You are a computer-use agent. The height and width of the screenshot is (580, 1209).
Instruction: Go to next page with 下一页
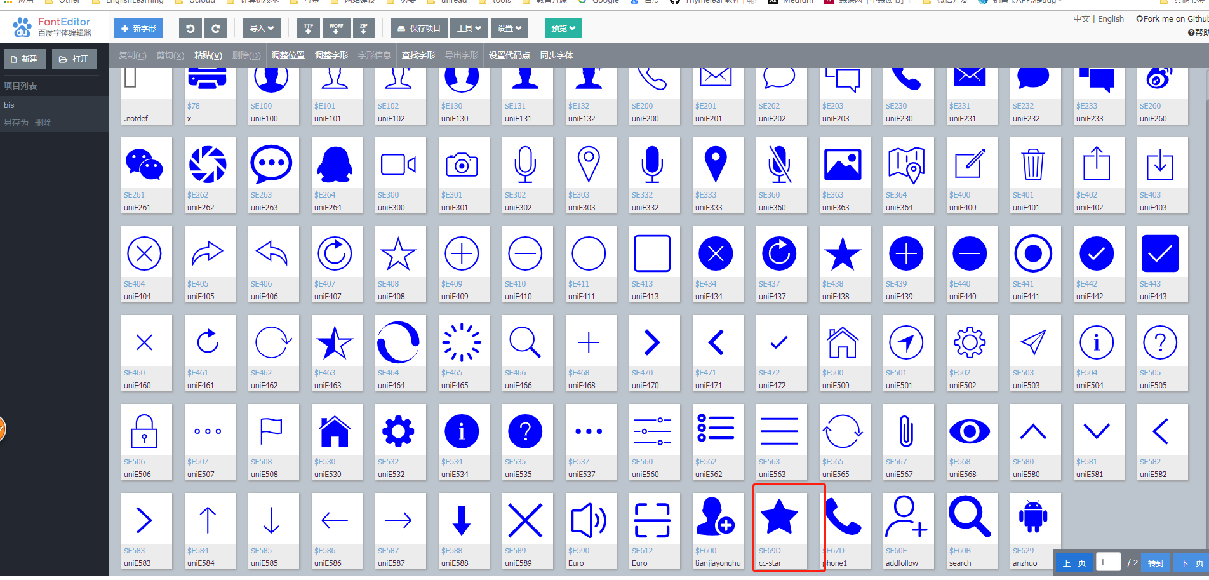pyautogui.click(x=1192, y=563)
